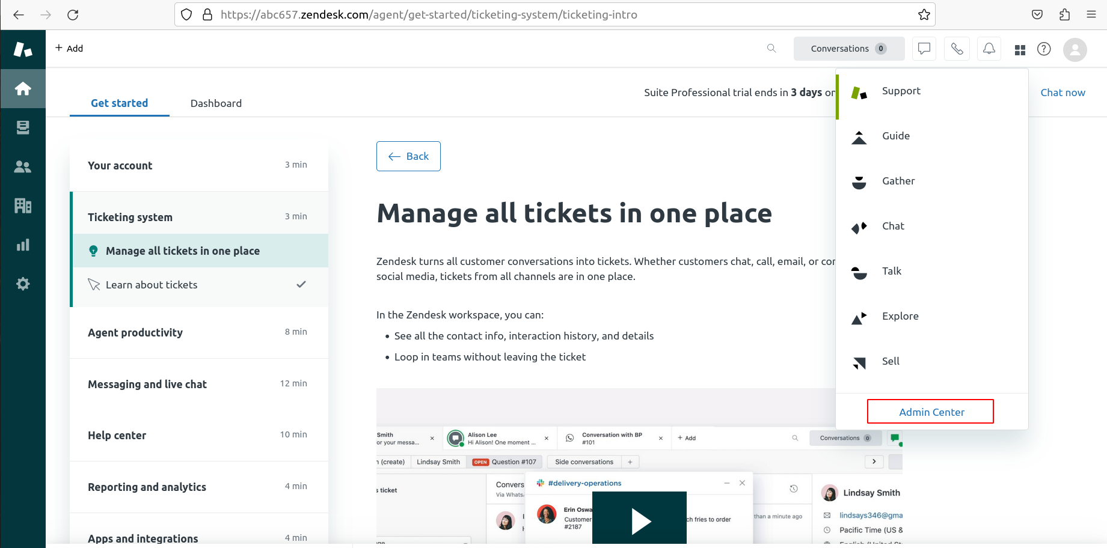
Task: Open the browser hamburger menu
Action: pyautogui.click(x=1091, y=15)
